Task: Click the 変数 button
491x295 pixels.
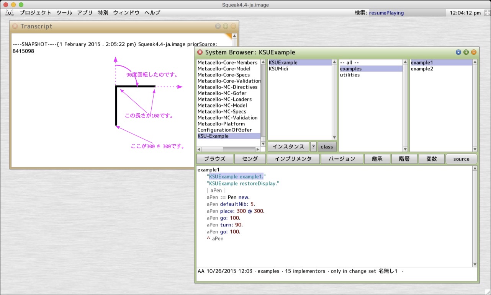Action: click(431, 159)
